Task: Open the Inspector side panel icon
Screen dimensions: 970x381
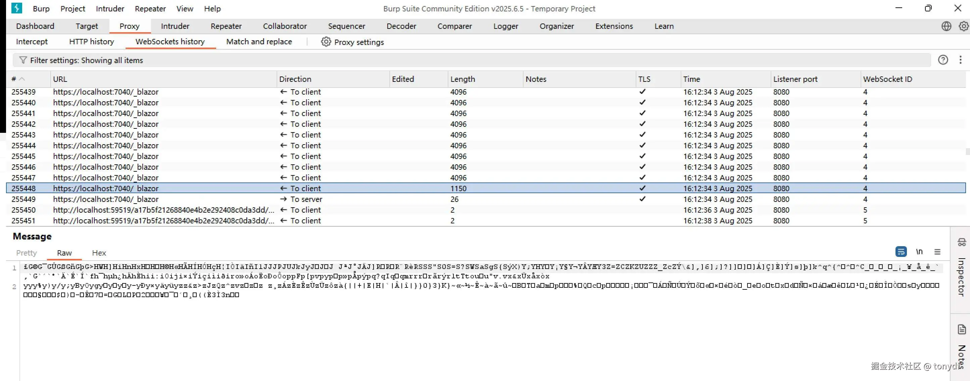Action: [x=961, y=242]
